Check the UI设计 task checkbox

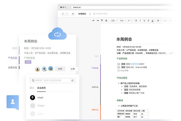point(118,64)
